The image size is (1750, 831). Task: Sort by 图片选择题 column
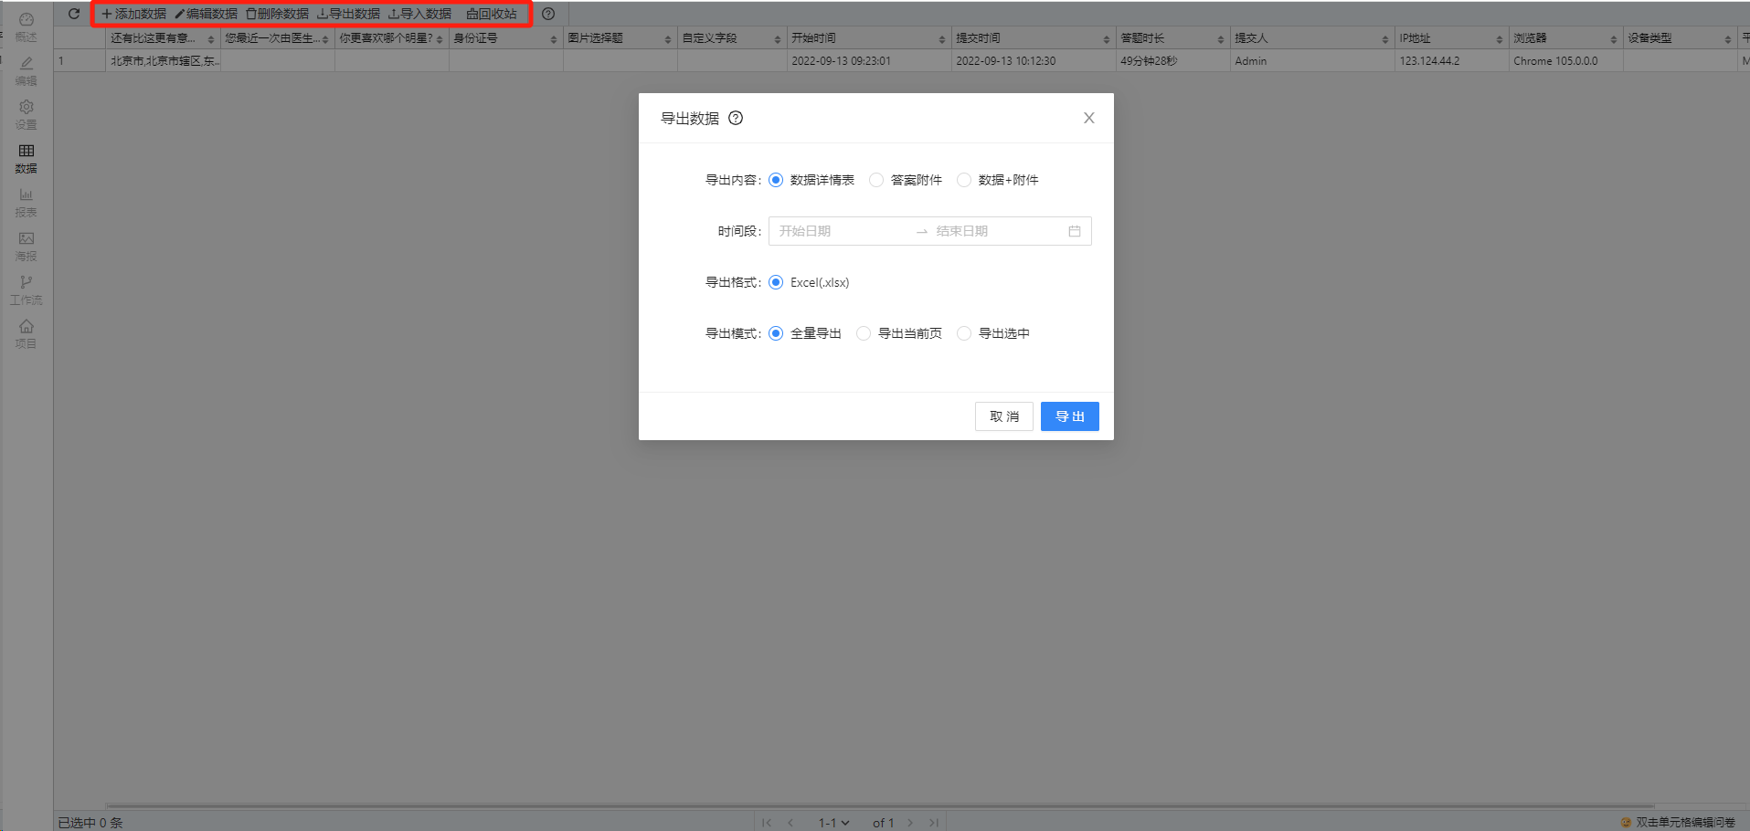[667, 39]
